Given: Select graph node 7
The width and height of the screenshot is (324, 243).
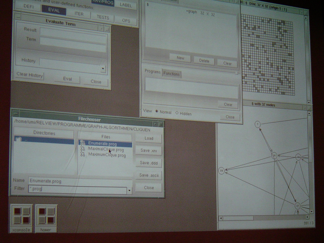Looking at the screenshot, I should pyautogui.click(x=257, y=124).
